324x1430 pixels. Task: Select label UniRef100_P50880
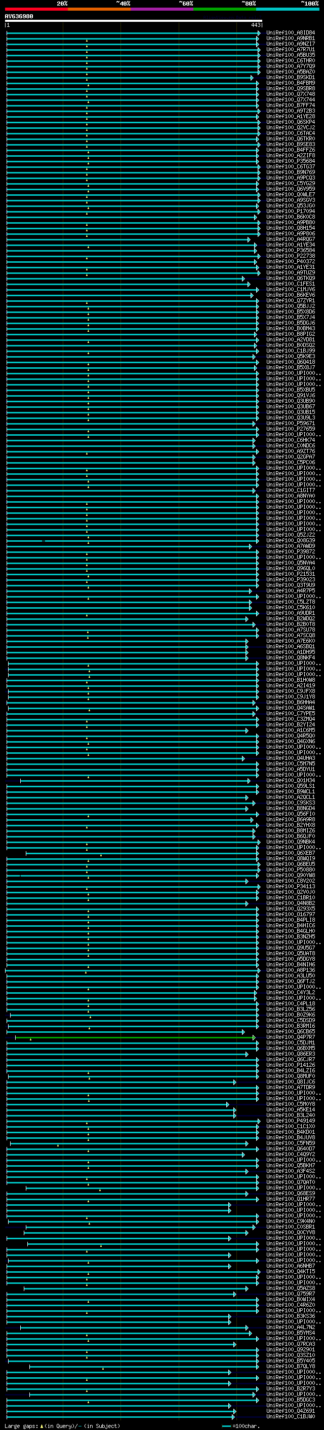pos(291,870)
